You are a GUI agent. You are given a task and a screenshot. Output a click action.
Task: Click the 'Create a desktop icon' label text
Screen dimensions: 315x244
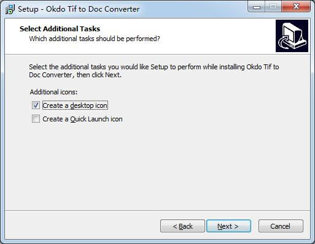(x=75, y=105)
